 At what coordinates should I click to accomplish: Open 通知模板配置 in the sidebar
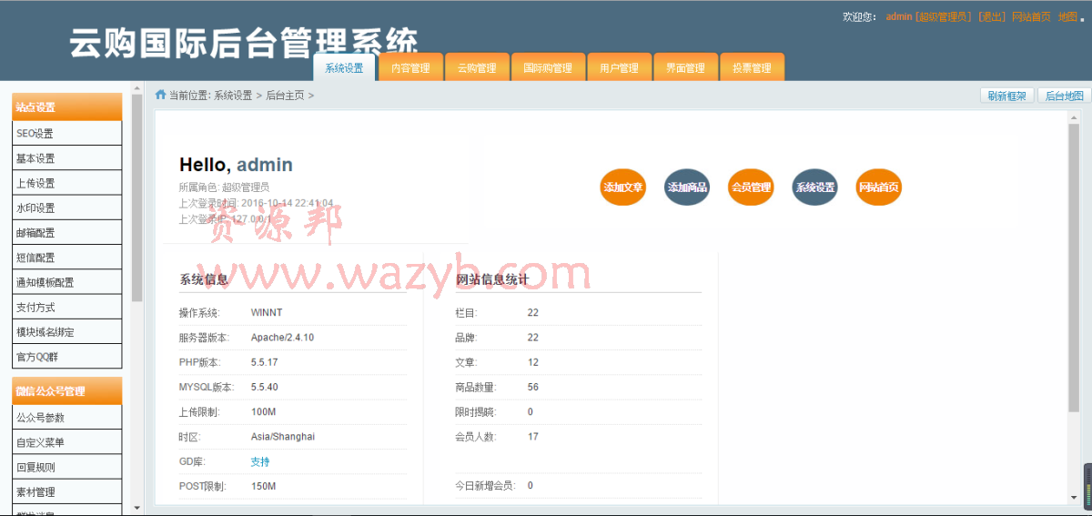point(67,282)
